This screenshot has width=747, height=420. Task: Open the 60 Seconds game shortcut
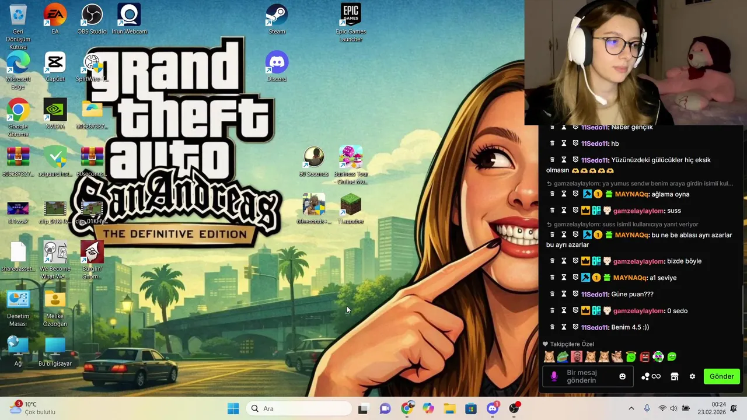(314, 161)
